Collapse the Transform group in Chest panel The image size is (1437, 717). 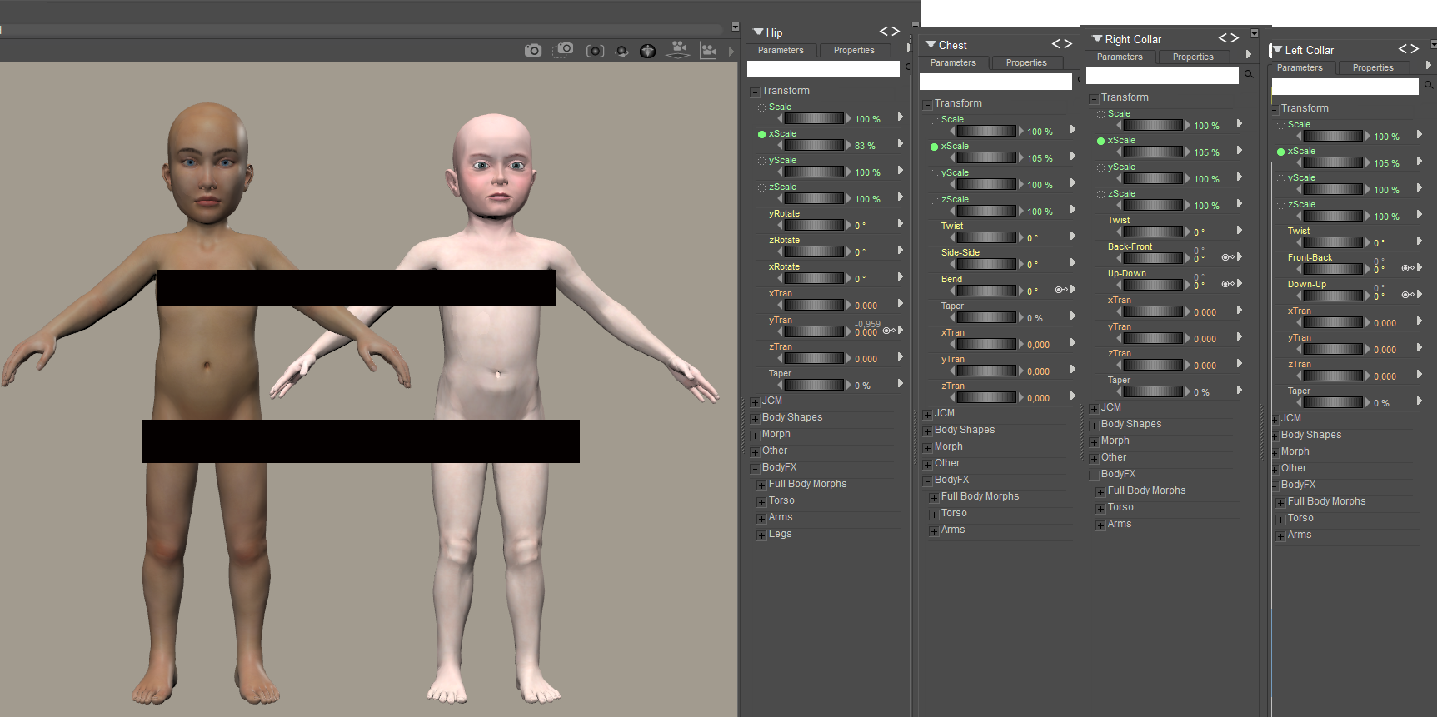pos(927,104)
